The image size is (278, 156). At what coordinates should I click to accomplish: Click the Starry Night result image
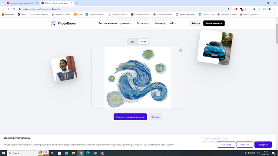click(x=138, y=78)
